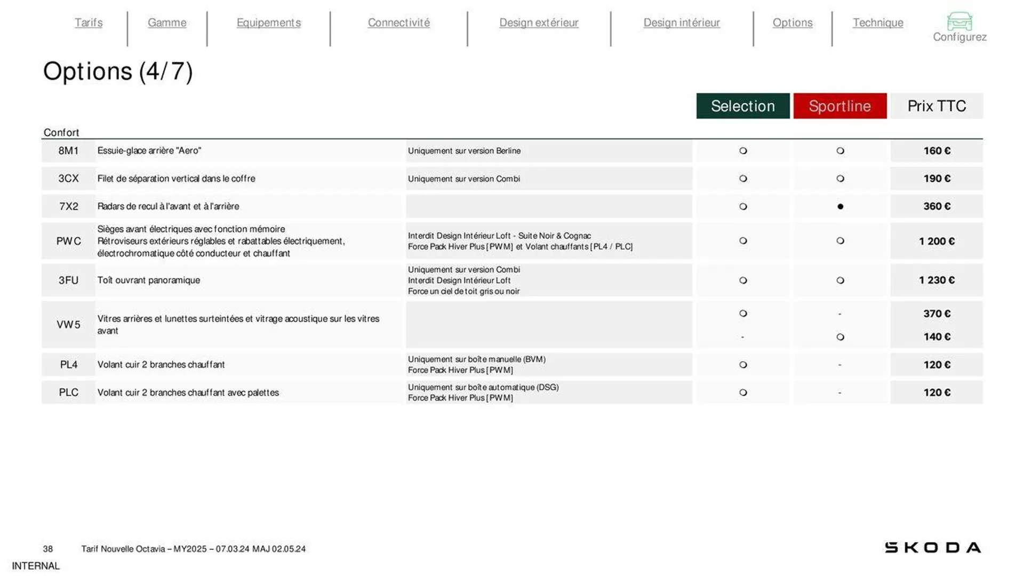Select 7X2 circle under Selection
Screen dimensions: 1024x576
pos(743,206)
